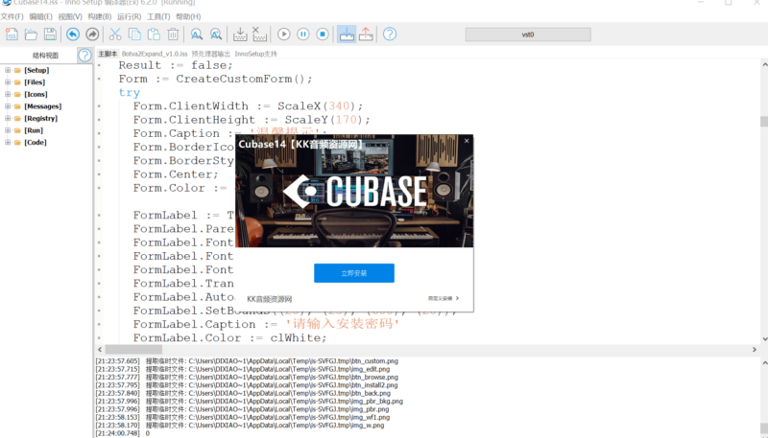Screen dimensions: 768x438
Task: Expand the [Icons] tree node
Action: (8, 94)
